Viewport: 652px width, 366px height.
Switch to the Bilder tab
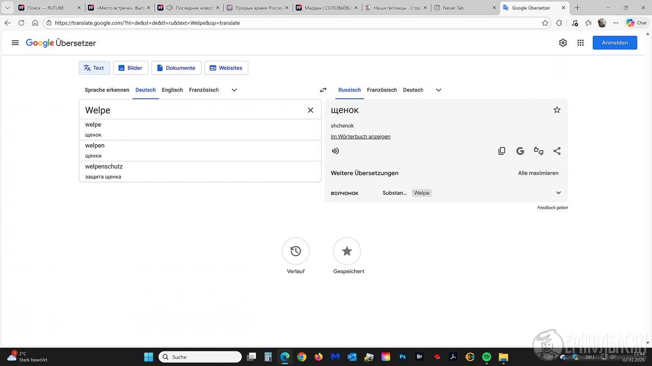130,68
